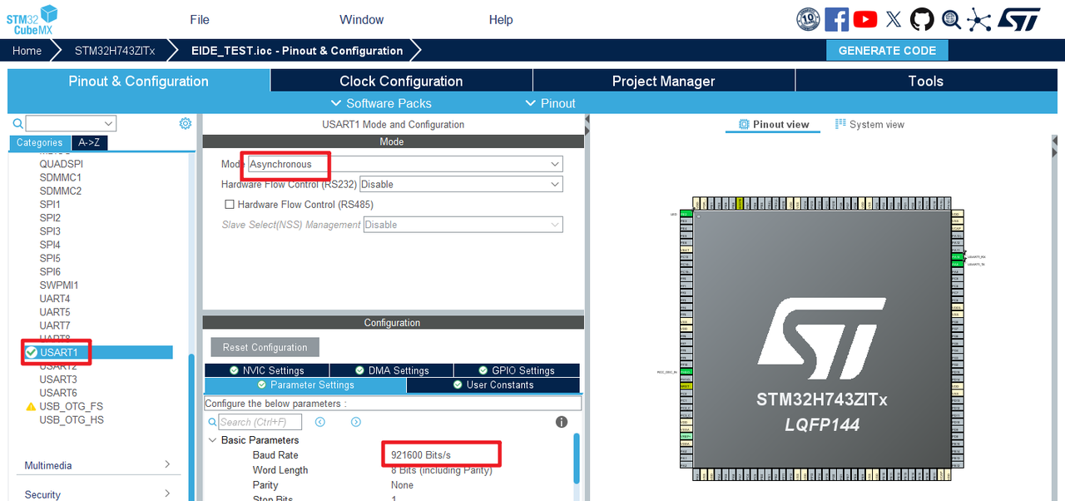Click the X (Twitter) icon
This screenshot has width=1065, height=501.
[894, 19]
